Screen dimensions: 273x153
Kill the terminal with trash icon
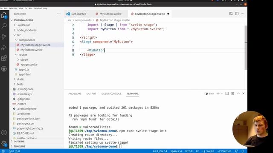coord(232,93)
